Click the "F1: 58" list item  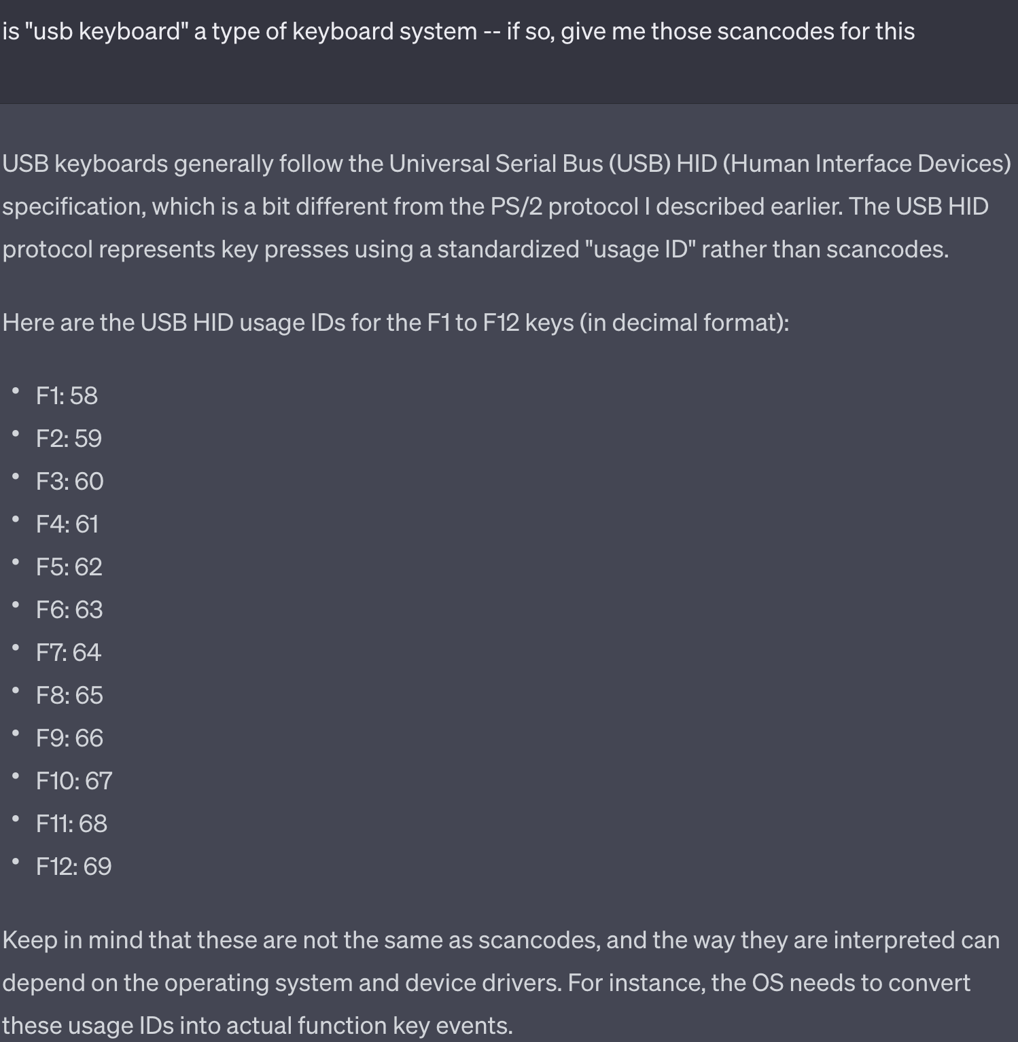(x=67, y=395)
